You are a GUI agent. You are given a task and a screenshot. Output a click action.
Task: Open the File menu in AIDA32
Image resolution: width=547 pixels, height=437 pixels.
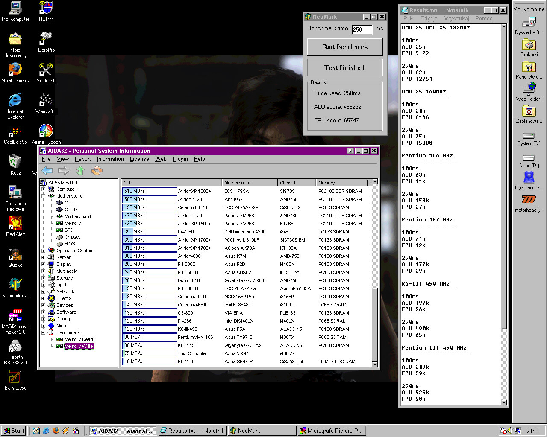point(46,159)
